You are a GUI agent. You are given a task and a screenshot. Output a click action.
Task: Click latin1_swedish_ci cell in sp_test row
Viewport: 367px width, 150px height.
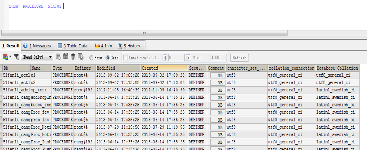tap(337, 90)
